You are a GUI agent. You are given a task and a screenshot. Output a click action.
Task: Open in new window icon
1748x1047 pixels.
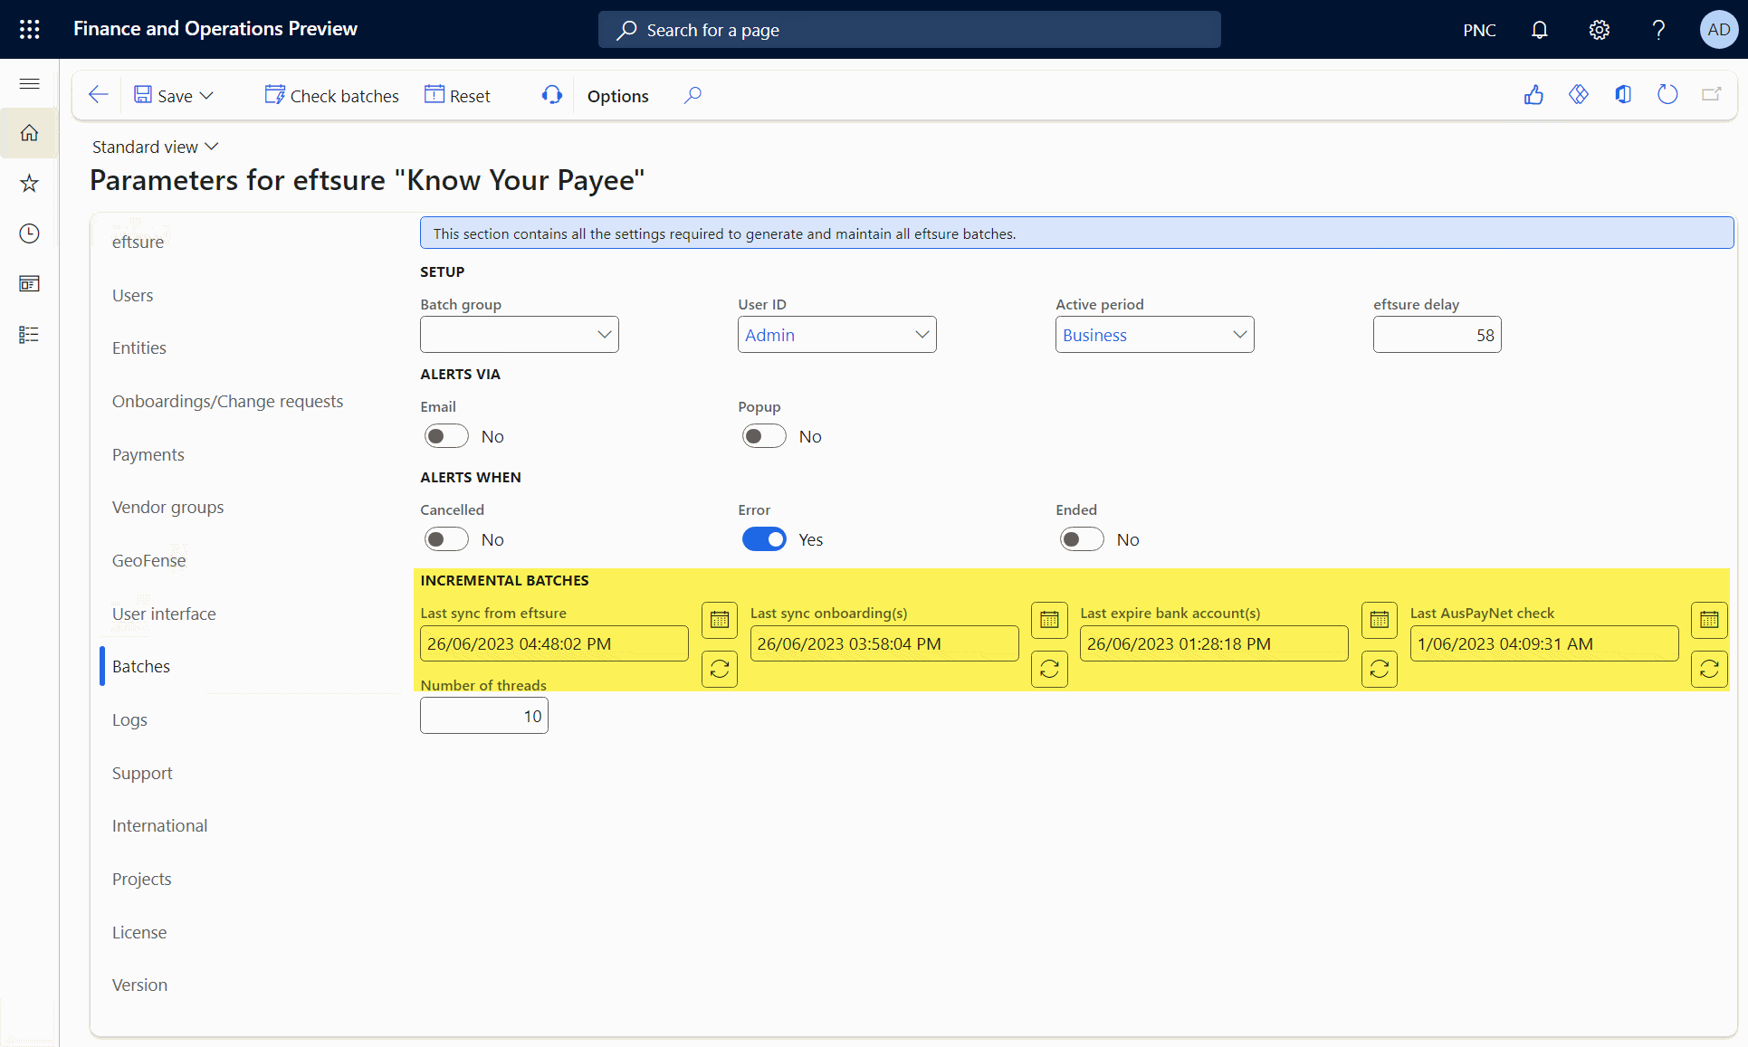[1711, 95]
